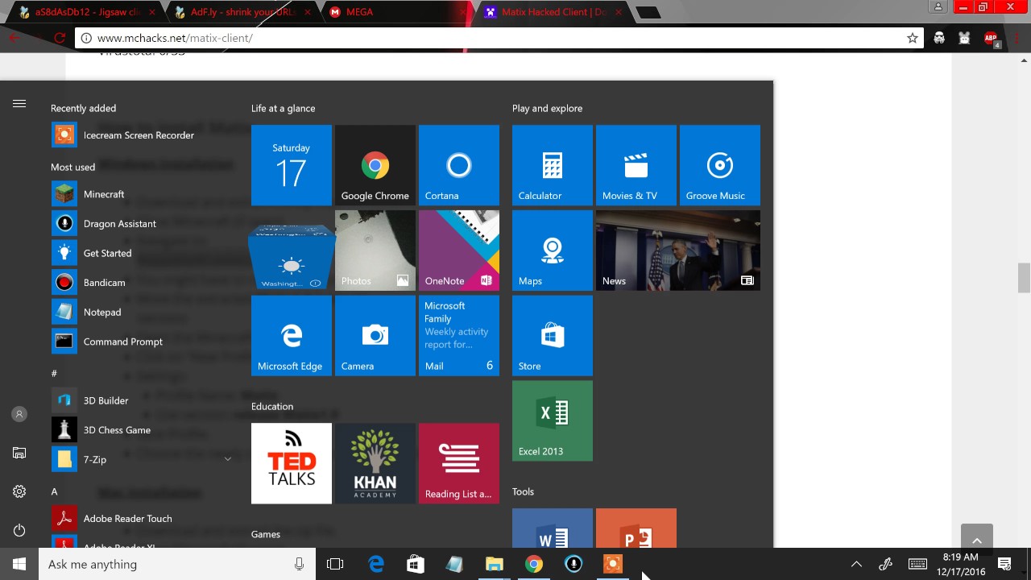
Task: Open the Edge icon on taskbar
Action: (376, 564)
